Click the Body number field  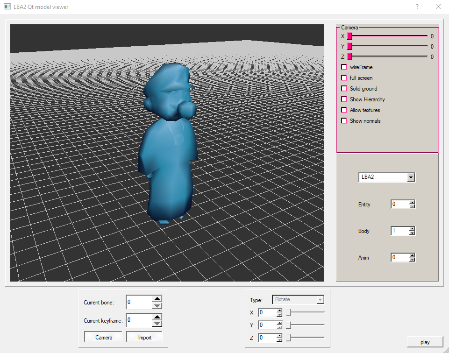pyautogui.click(x=400, y=231)
